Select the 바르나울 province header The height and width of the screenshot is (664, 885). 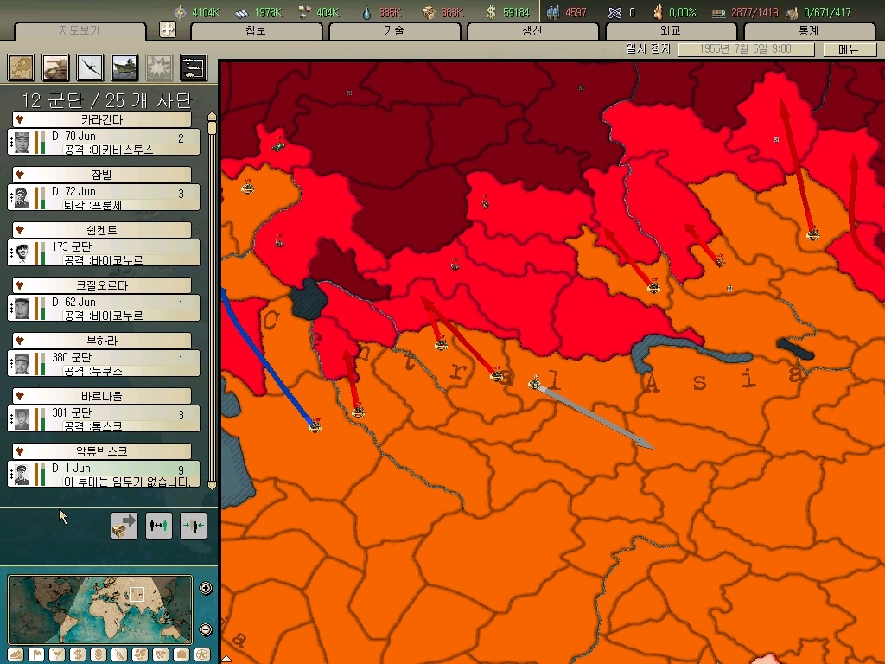102,396
